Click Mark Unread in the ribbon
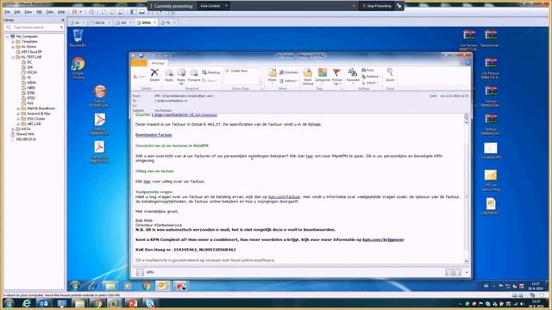The width and height of the screenshot is (552, 310). pos(307,77)
